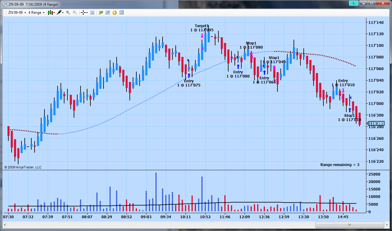Click the horizontal scrollbar left arrow

[x=5, y=224]
